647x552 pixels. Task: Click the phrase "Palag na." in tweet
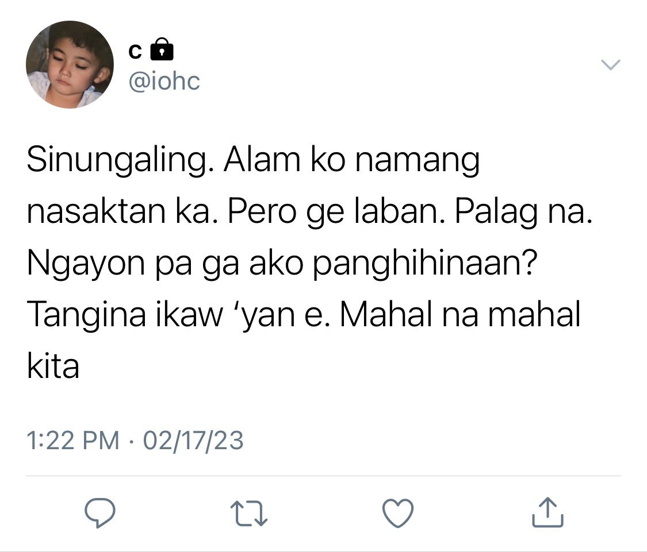[524, 212]
